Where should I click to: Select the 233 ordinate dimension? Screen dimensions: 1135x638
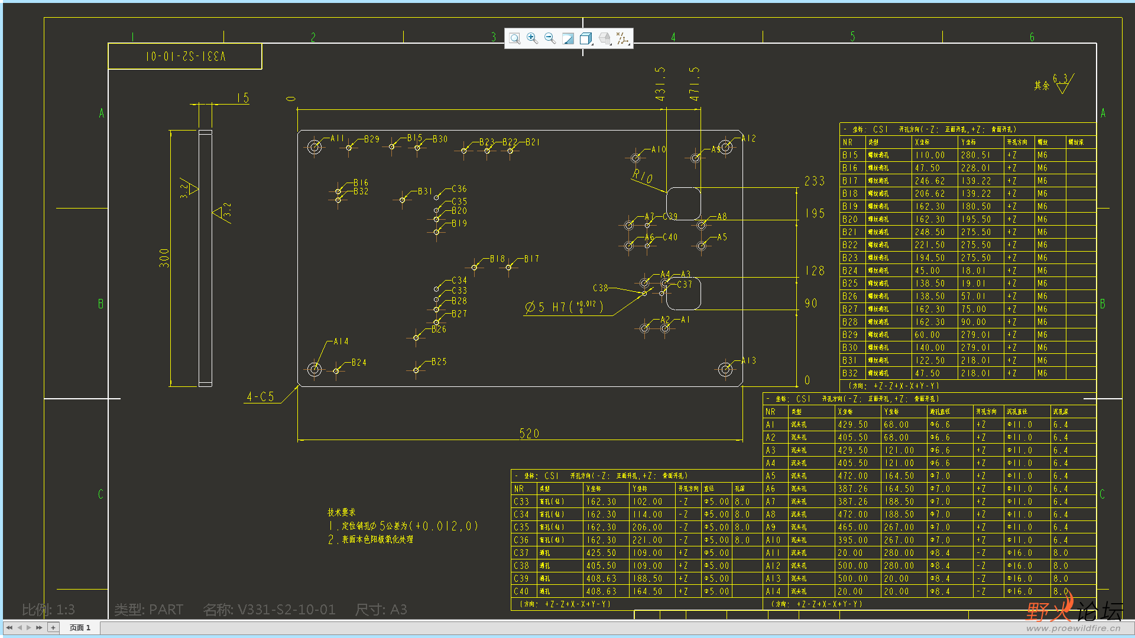click(x=815, y=181)
